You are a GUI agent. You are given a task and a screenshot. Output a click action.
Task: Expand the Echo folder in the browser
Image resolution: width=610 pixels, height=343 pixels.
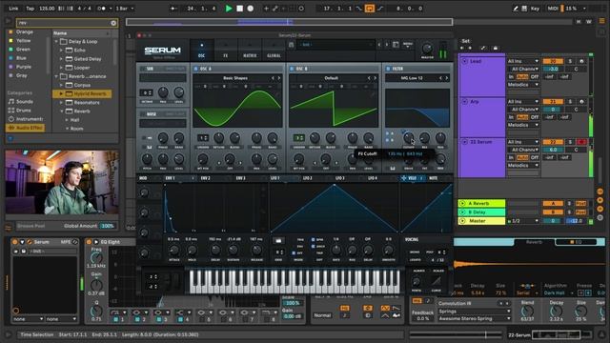tap(61, 50)
